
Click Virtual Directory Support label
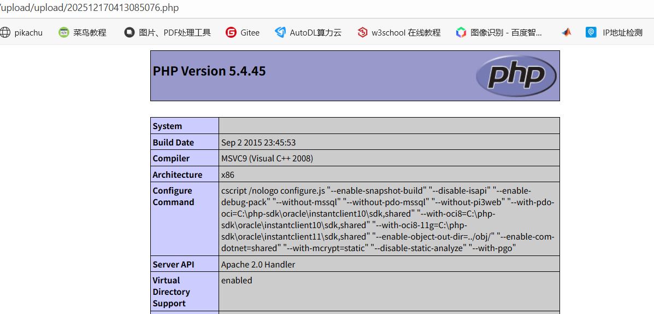[x=171, y=292]
